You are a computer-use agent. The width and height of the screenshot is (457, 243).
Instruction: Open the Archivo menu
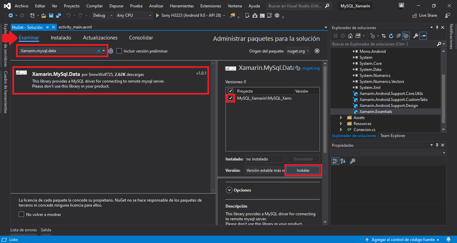[21, 6]
